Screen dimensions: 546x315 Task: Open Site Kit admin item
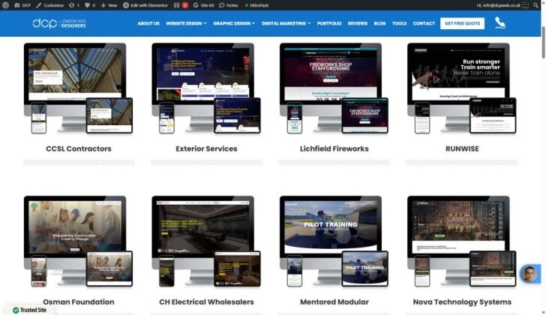click(203, 5)
